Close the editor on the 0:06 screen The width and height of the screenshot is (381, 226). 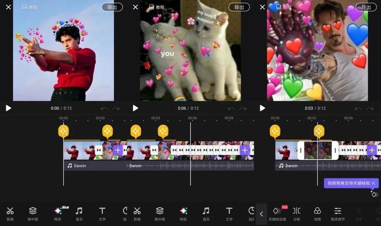pyautogui.click(x=135, y=7)
